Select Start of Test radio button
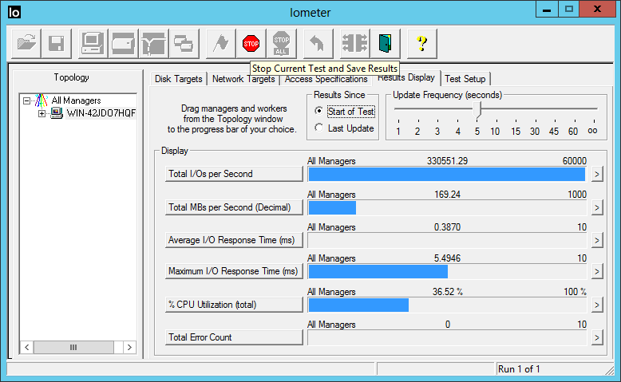This screenshot has width=621, height=382. (318, 111)
